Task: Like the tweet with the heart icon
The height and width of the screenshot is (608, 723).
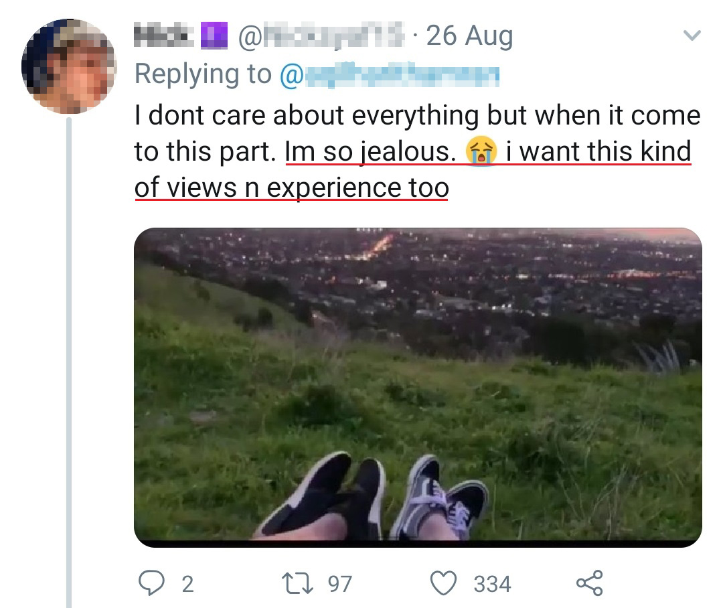Action: tap(443, 583)
